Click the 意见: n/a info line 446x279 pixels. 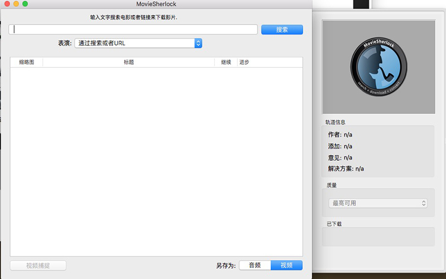[x=340, y=158]
